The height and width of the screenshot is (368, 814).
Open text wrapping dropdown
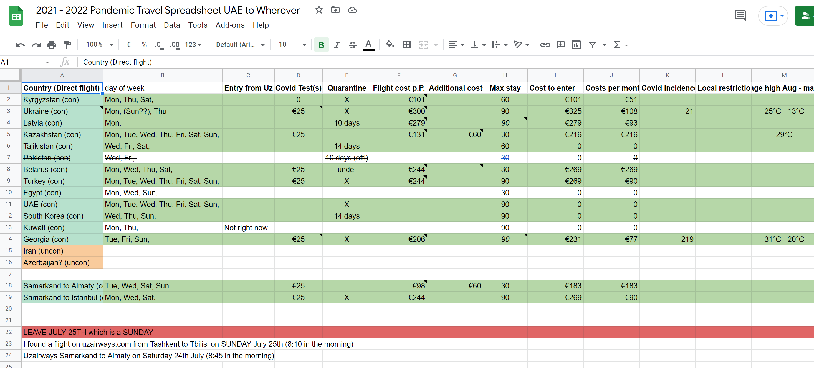[500, 45]
